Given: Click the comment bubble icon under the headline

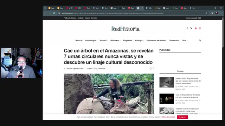Looking at the screenshot, I should [151, 69].
